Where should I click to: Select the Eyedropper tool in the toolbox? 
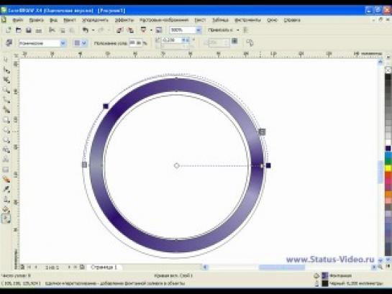[6, 189]
